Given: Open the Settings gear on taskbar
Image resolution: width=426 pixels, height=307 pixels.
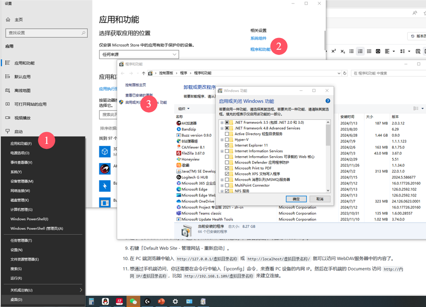Looking at the screenshot, I should [x=175, y=301].
